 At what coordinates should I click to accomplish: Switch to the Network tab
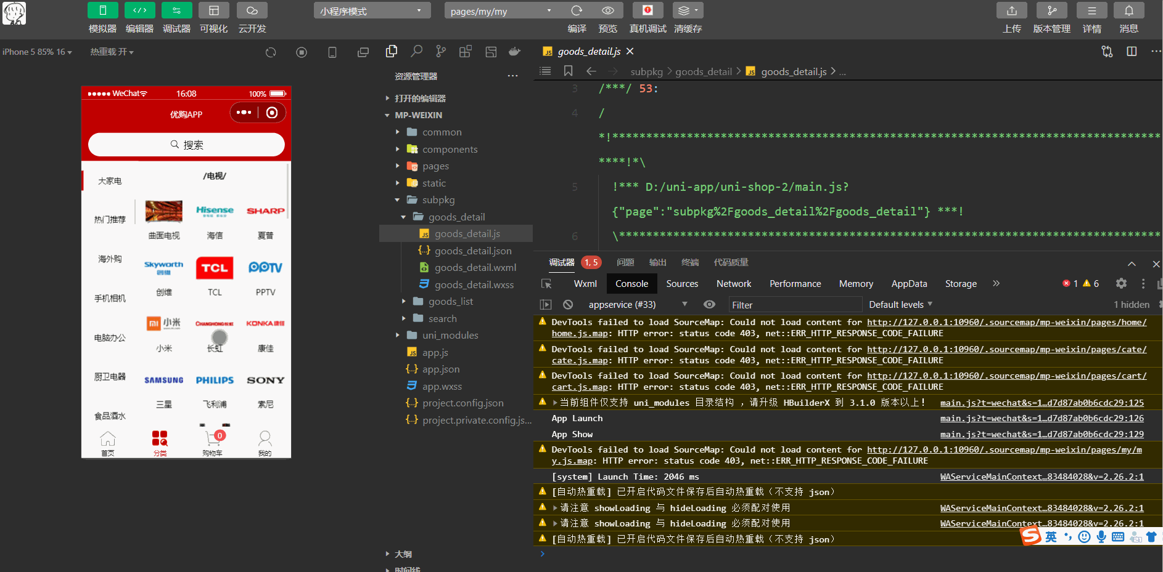point(734,284)
